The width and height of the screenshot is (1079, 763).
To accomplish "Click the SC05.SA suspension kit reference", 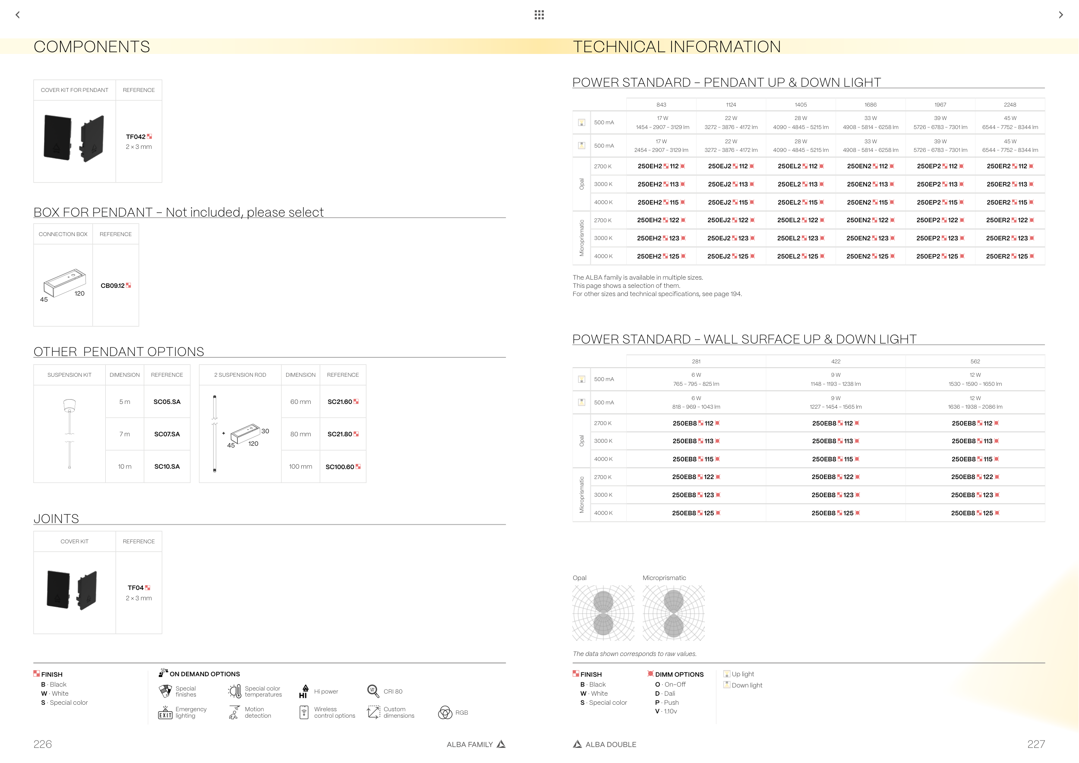I will coord(167,402).
